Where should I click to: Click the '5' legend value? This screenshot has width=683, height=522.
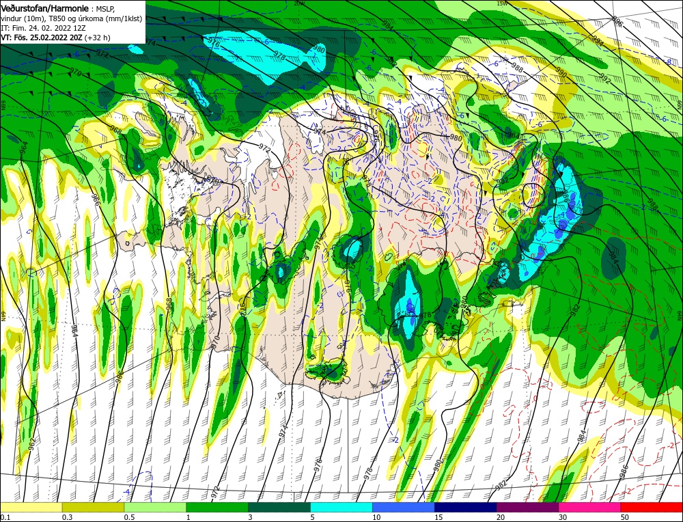[x=313, y=517]
